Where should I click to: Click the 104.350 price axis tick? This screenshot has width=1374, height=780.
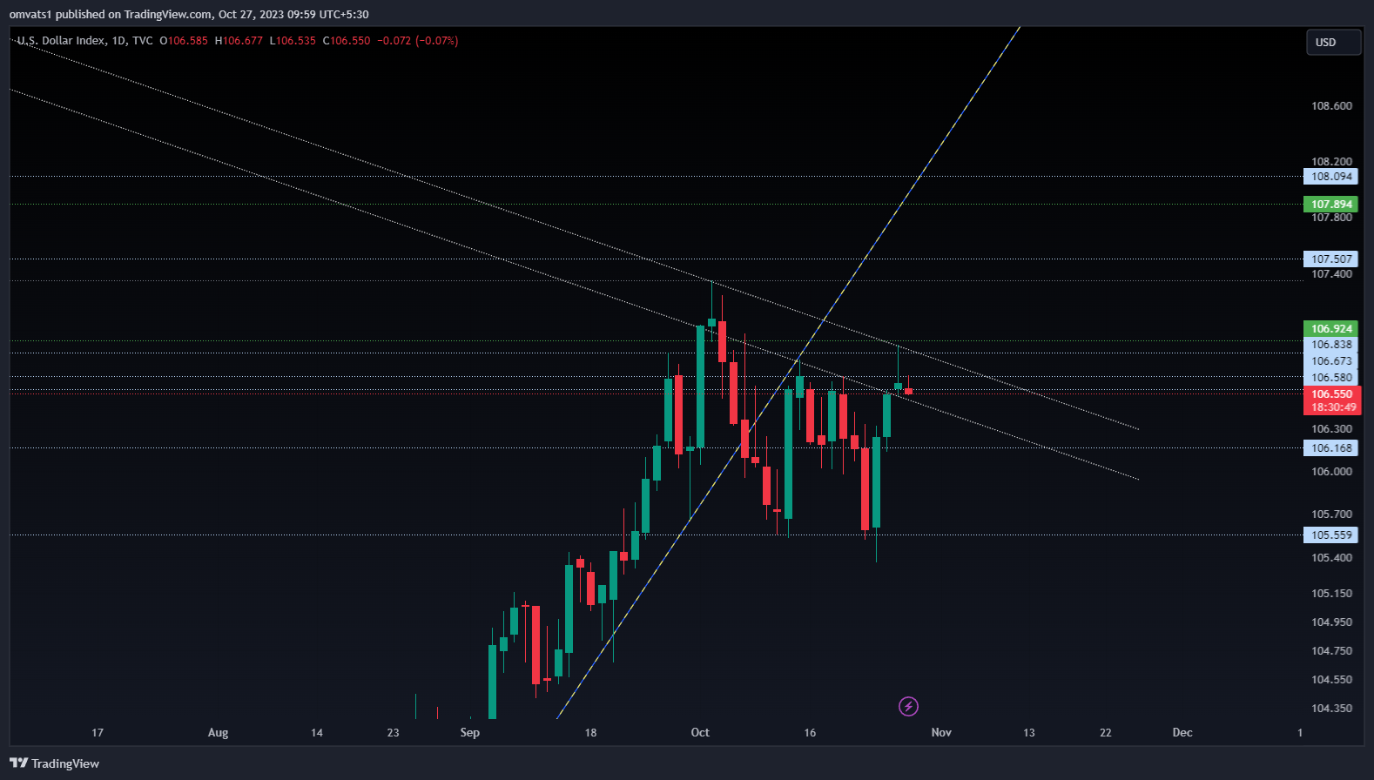coord(1331,709)
